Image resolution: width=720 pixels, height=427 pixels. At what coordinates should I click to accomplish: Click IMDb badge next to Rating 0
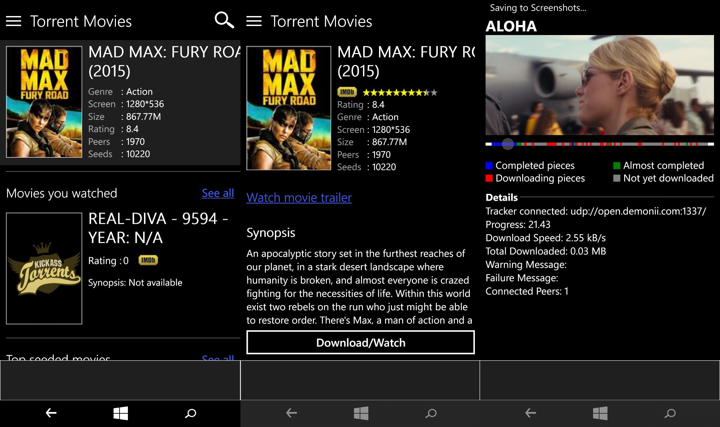pyautogui.click(x=148, y=260)
